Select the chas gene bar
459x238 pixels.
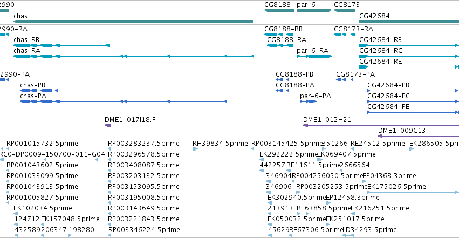[x=133, y=22]
